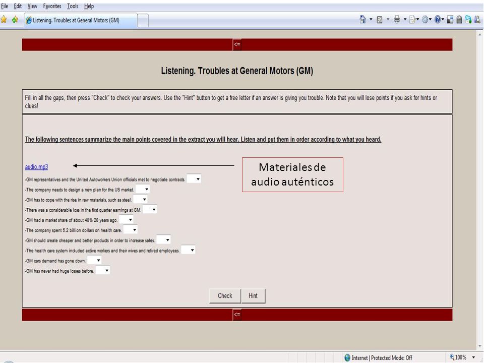Open dropdown for health care system retired employees
This screenshot has width=484, height=363.
[188, 250]
